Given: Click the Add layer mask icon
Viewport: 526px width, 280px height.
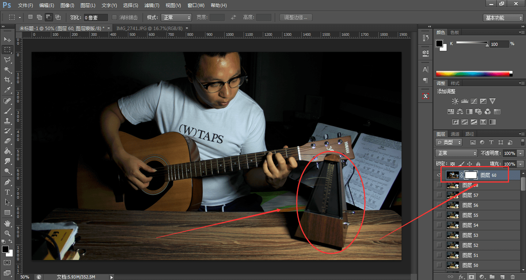Looking at the screenshot, I should (472, 277).
